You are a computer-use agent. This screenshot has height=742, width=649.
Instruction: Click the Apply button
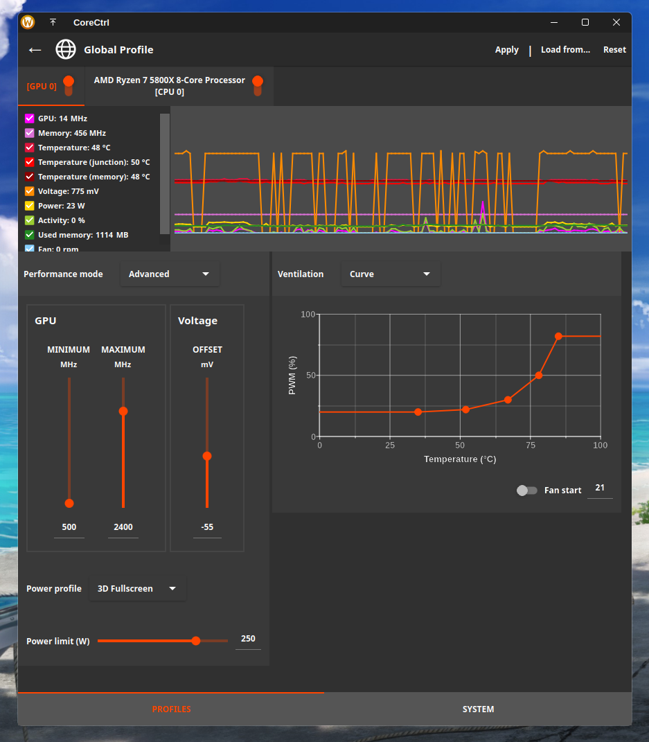click(506, 50)
